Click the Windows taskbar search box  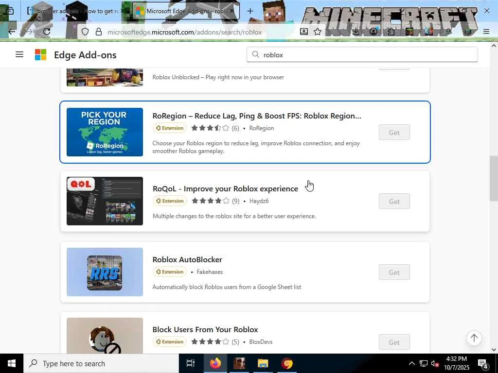101,363
